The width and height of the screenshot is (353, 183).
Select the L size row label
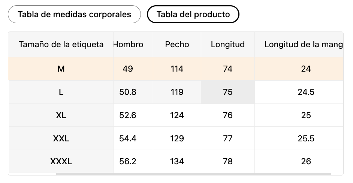61,92
